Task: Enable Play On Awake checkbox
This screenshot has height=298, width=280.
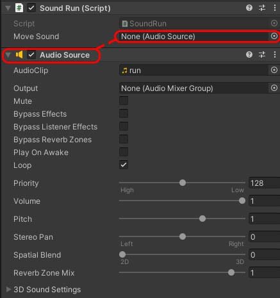Action: pyautogui.click(x=124, y=152)
